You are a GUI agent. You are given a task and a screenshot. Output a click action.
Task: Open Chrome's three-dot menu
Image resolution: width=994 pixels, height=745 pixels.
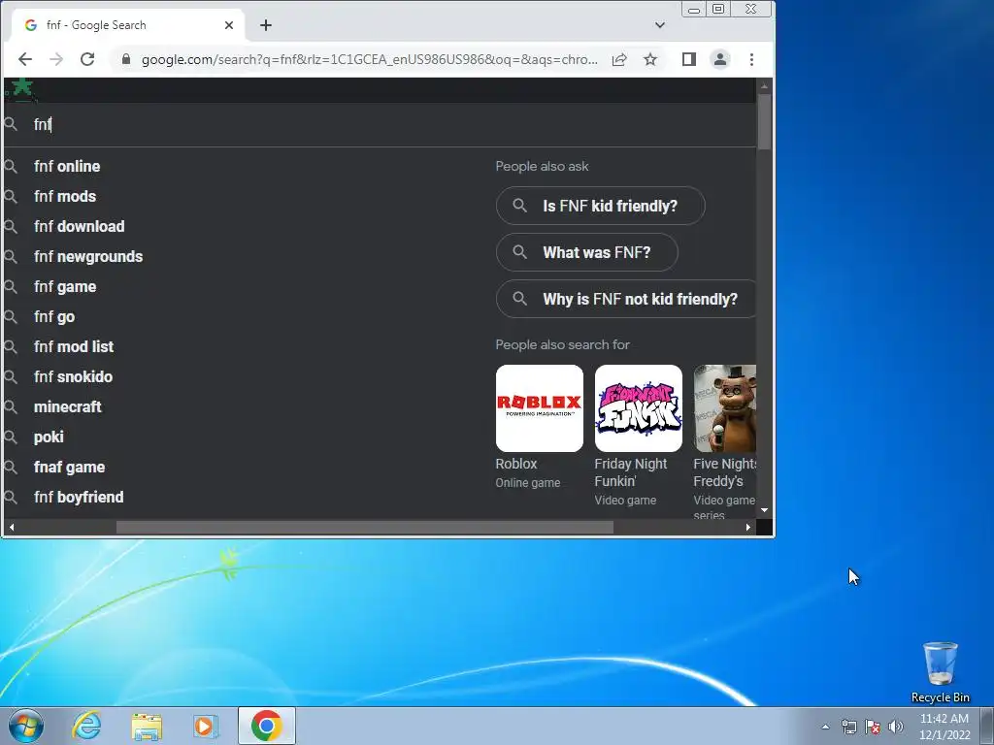pos(752,59)
